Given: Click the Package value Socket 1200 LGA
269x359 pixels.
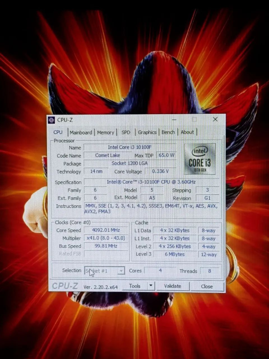Looking at the screenshot, I should tap(130, 163).
